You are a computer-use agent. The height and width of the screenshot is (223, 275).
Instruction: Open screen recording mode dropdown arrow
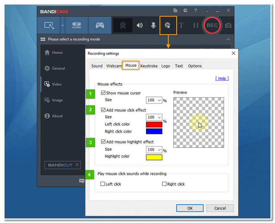coord(63,25)
